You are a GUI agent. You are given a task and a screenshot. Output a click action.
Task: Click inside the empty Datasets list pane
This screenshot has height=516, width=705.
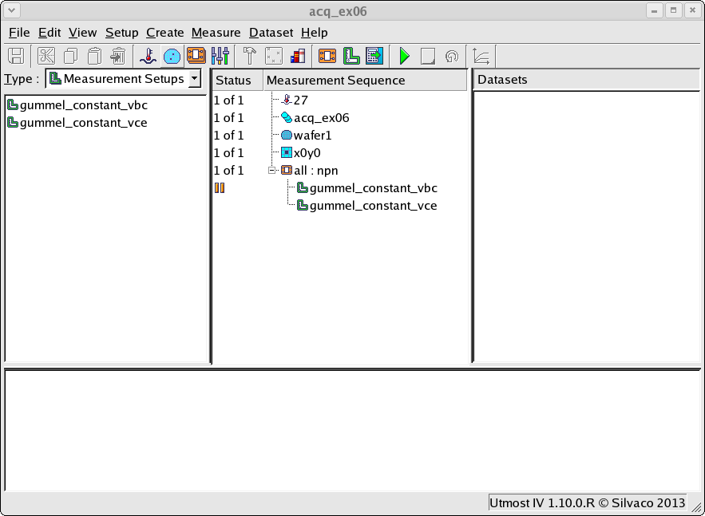point(586,226)
